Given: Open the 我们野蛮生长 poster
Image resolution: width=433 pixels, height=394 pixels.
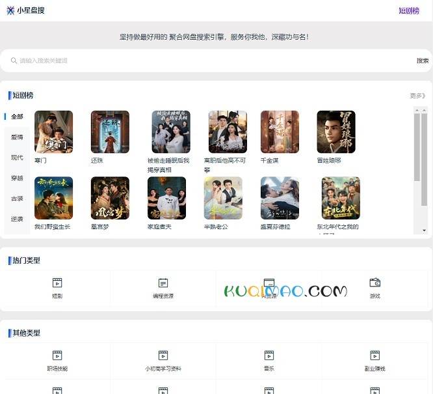Looking at the screenshot, I should click(x=53, y=198).
